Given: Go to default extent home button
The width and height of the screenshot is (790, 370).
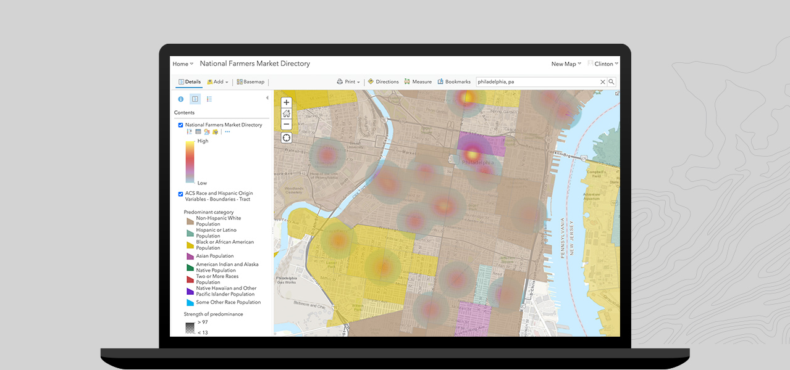Looking at the screenshot, I should [287, 113].
